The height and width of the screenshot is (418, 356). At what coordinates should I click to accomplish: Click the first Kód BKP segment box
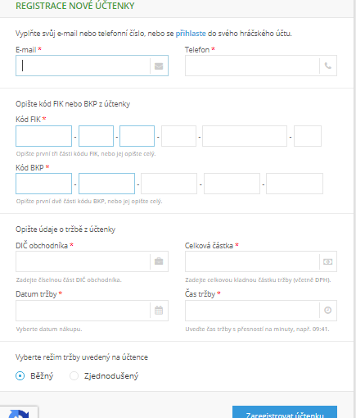coord(44,184)
